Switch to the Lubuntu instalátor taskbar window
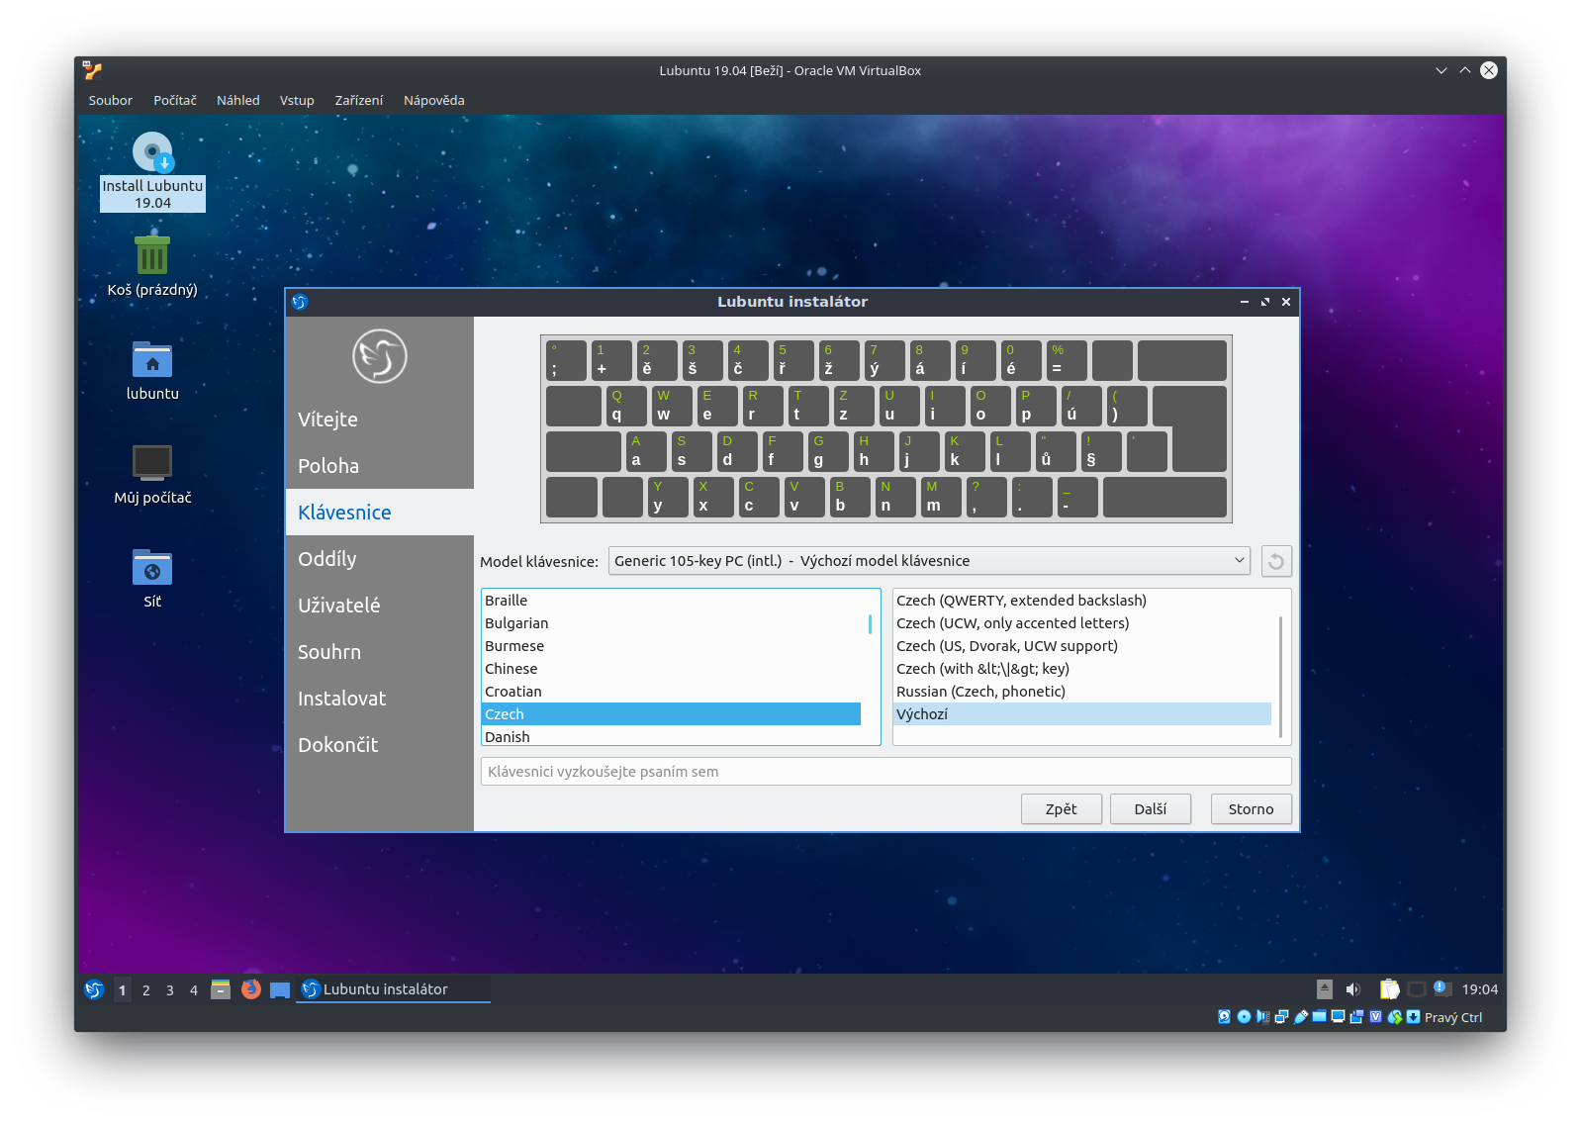This screenshot has height=1124, width=1581. pyautogui.click(x=393, y=989)
